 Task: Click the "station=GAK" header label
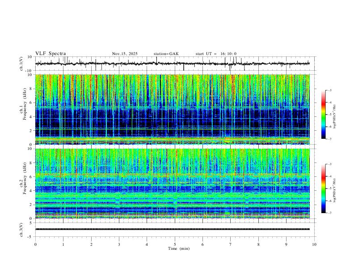pos(166,54)
